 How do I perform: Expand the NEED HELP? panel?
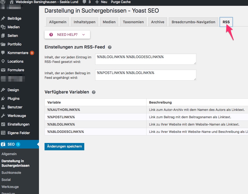pyautogui.click(x=67, y=35)
